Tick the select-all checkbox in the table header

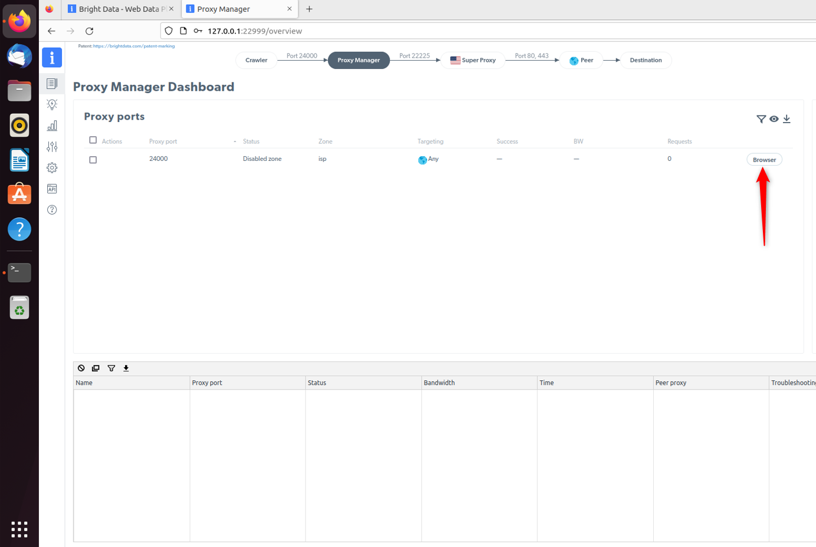click(93, 140)
